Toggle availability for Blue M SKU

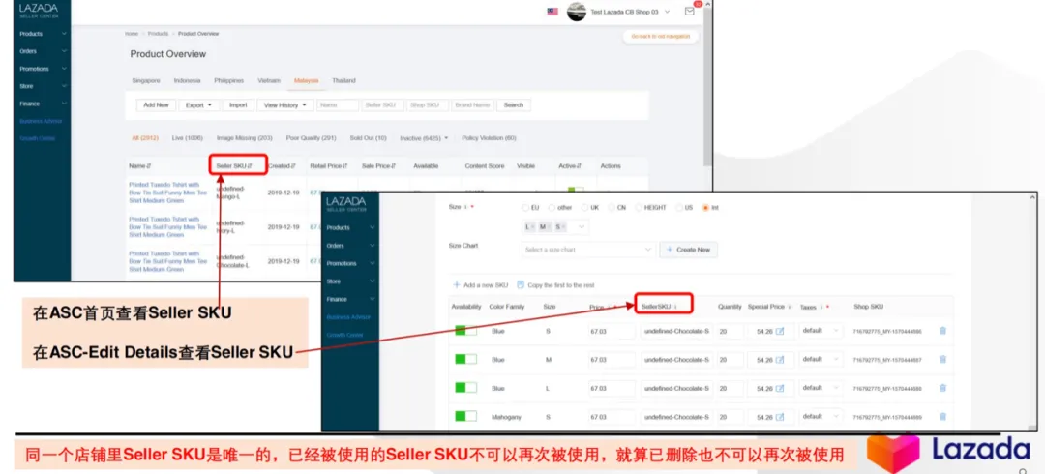[x=465, y=359]
